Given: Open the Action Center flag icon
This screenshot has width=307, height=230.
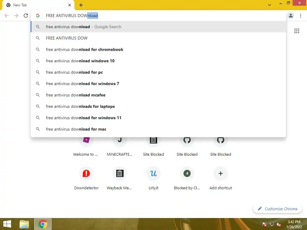Looking at the screenshot, I should [x=264, y=224].
